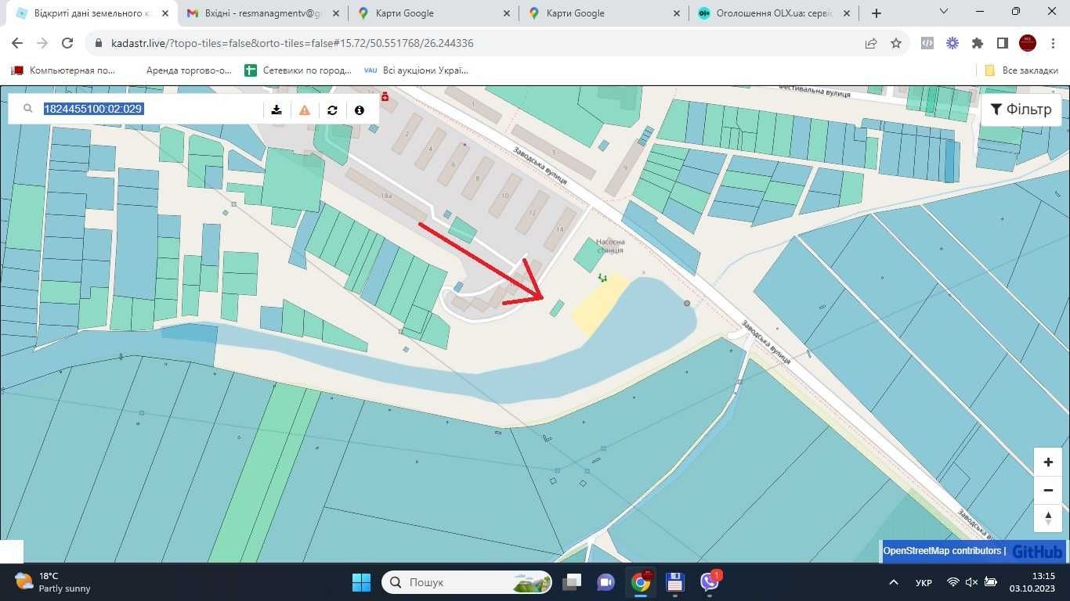Click the download icon in the search bar
Viewport: 1070px width, 601px height.
[x=277, y=110]
